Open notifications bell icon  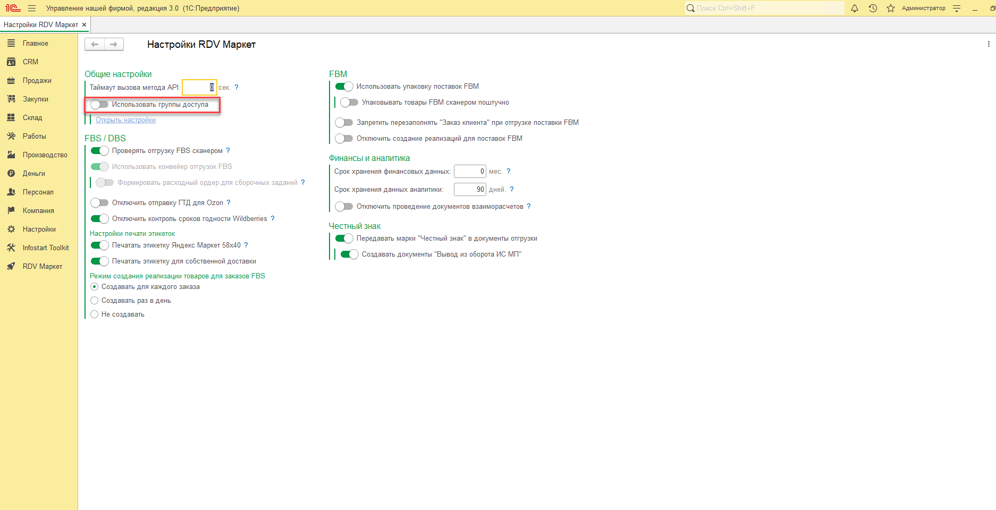(855, 8)
